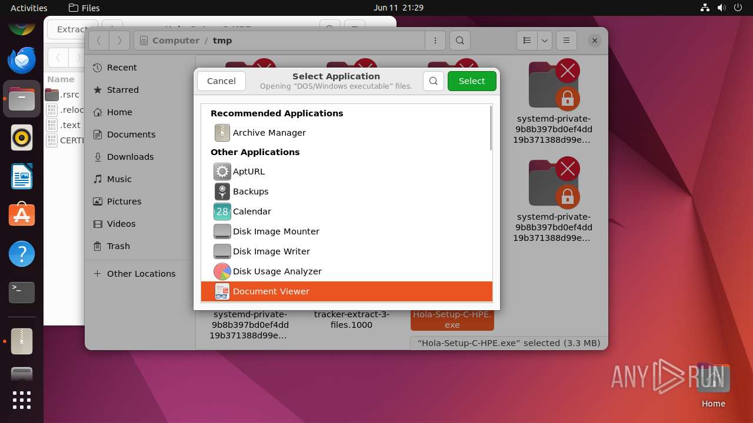Open Terminal from the dock
This screenshot has width=753, height=423.
click(x=22, y=292)
